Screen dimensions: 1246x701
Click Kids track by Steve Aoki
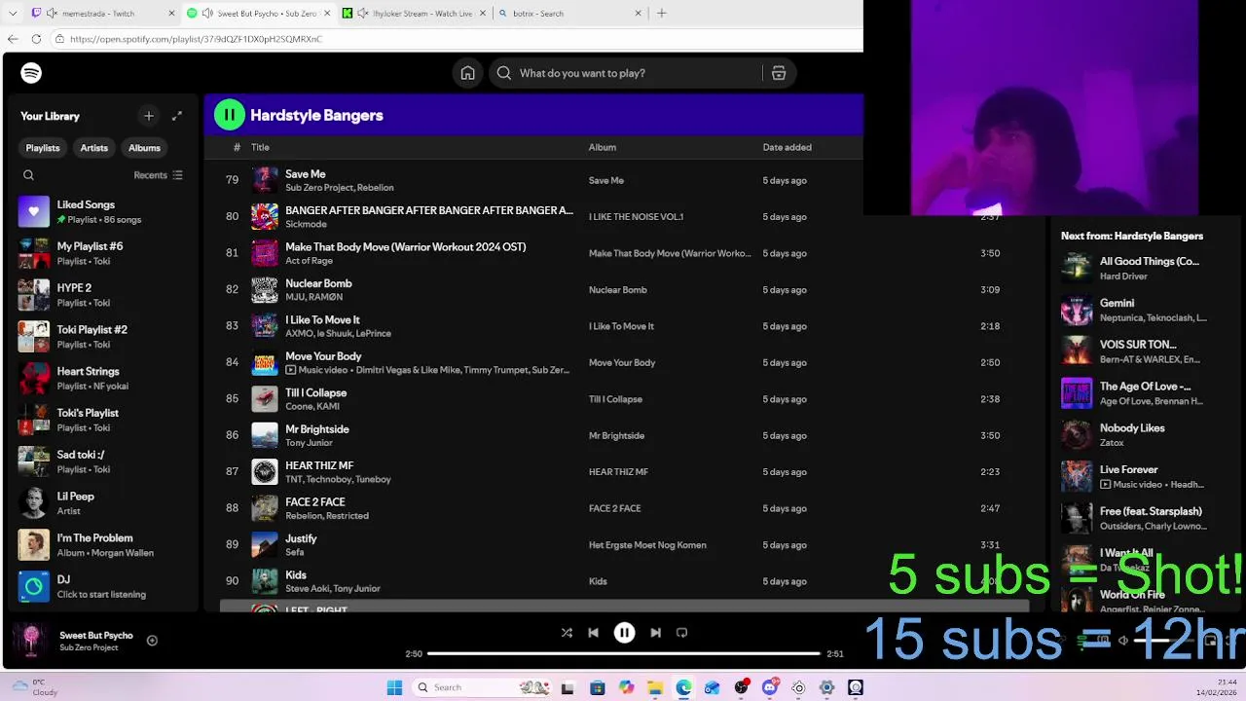tap(296, 575)
